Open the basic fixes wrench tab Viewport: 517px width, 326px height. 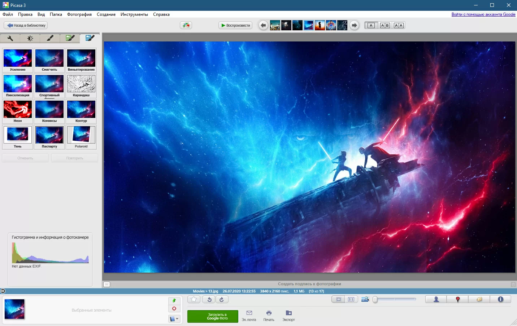pos(10,38)
